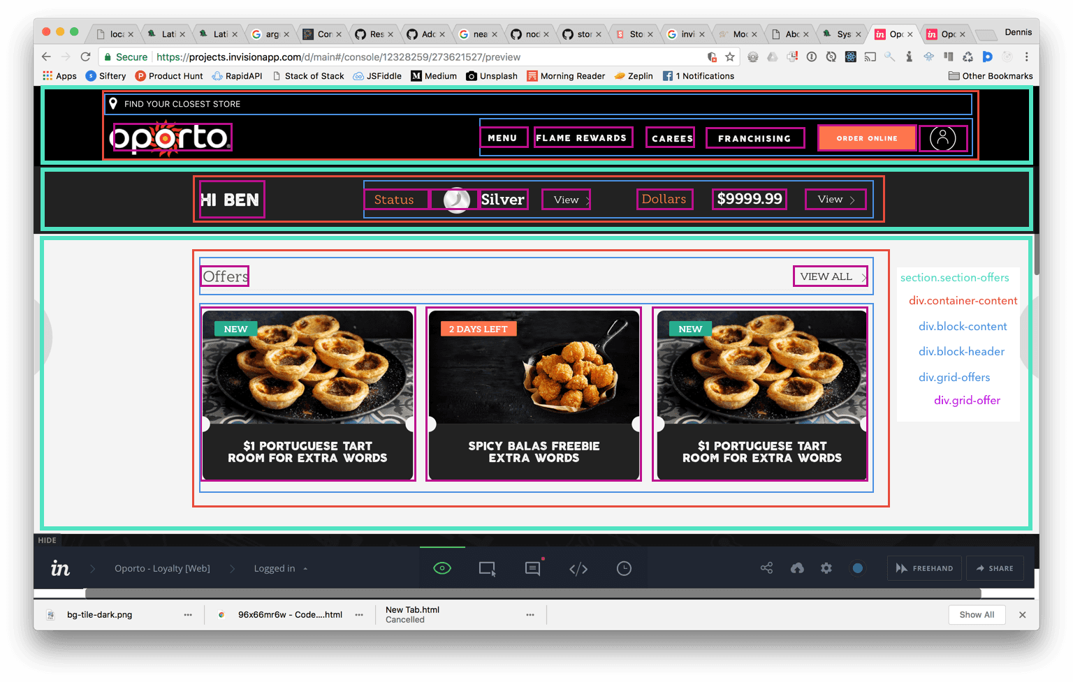Click the Chrome Cast extension icon
The image size is (1073, 682).
click(870, 57)
